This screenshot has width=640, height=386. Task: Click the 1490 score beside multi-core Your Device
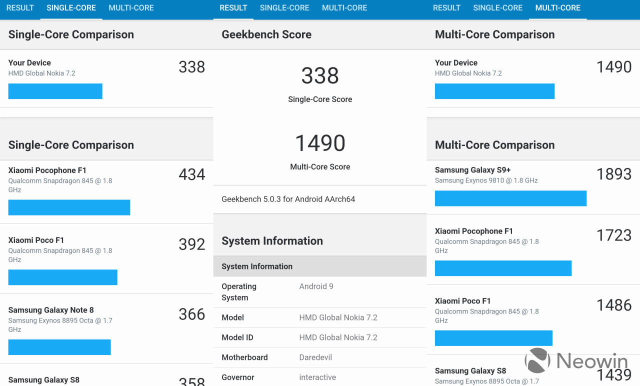(614, 67)
